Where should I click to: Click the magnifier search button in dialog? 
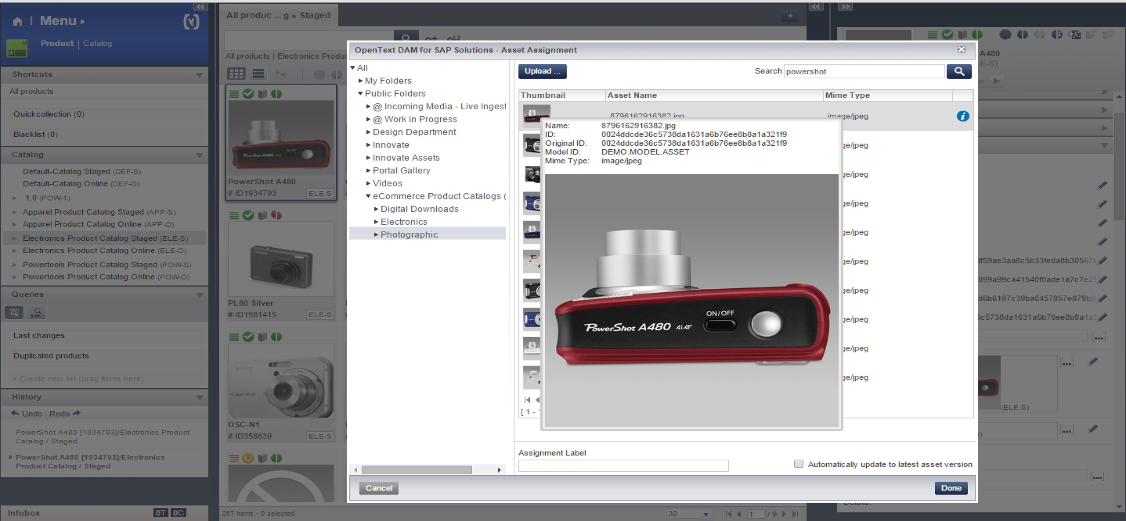click(x=959, y=71)
